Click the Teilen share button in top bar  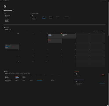coord(105,1)
